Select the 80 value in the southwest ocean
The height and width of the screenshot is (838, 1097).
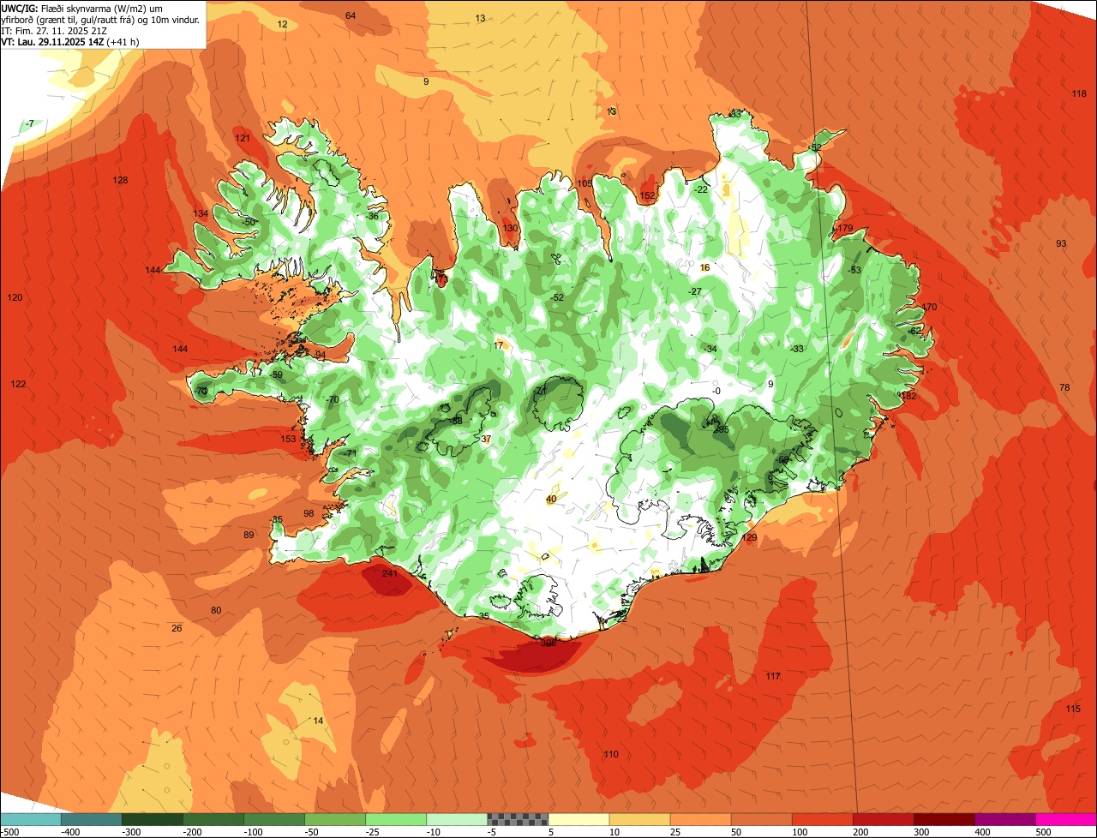tap(216, 611)
